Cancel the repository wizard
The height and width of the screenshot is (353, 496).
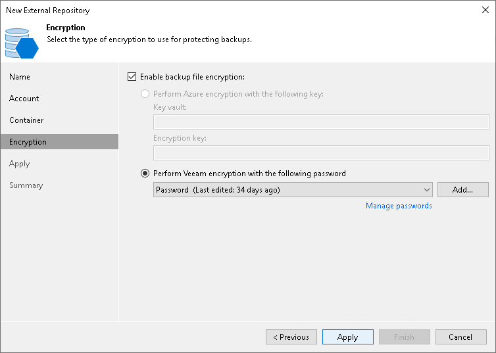(460, 337)
